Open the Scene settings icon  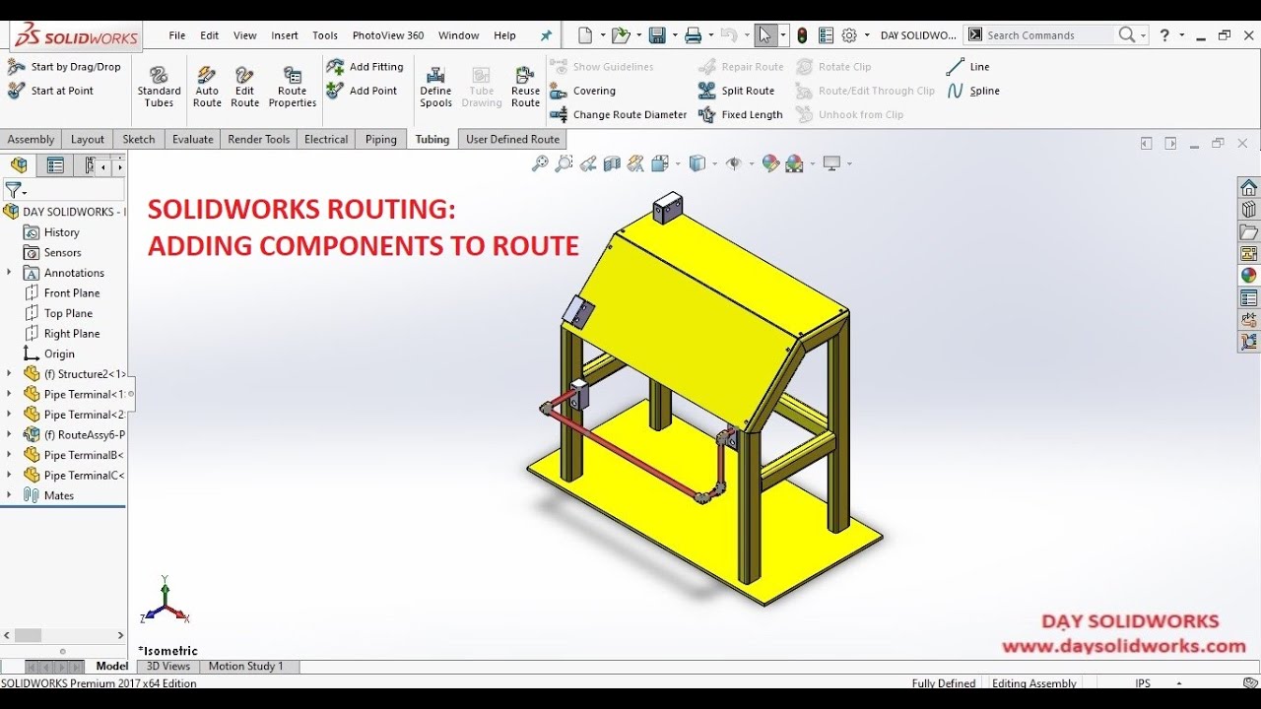[795, 163]
